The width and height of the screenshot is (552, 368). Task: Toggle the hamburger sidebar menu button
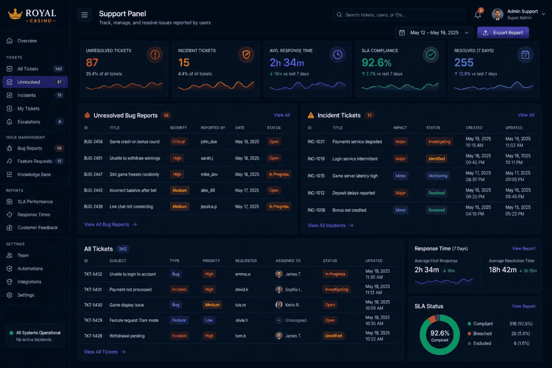coord(85,15)
